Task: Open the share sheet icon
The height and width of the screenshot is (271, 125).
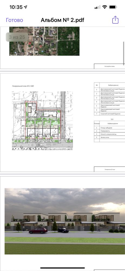Action: tap(115, 20)
